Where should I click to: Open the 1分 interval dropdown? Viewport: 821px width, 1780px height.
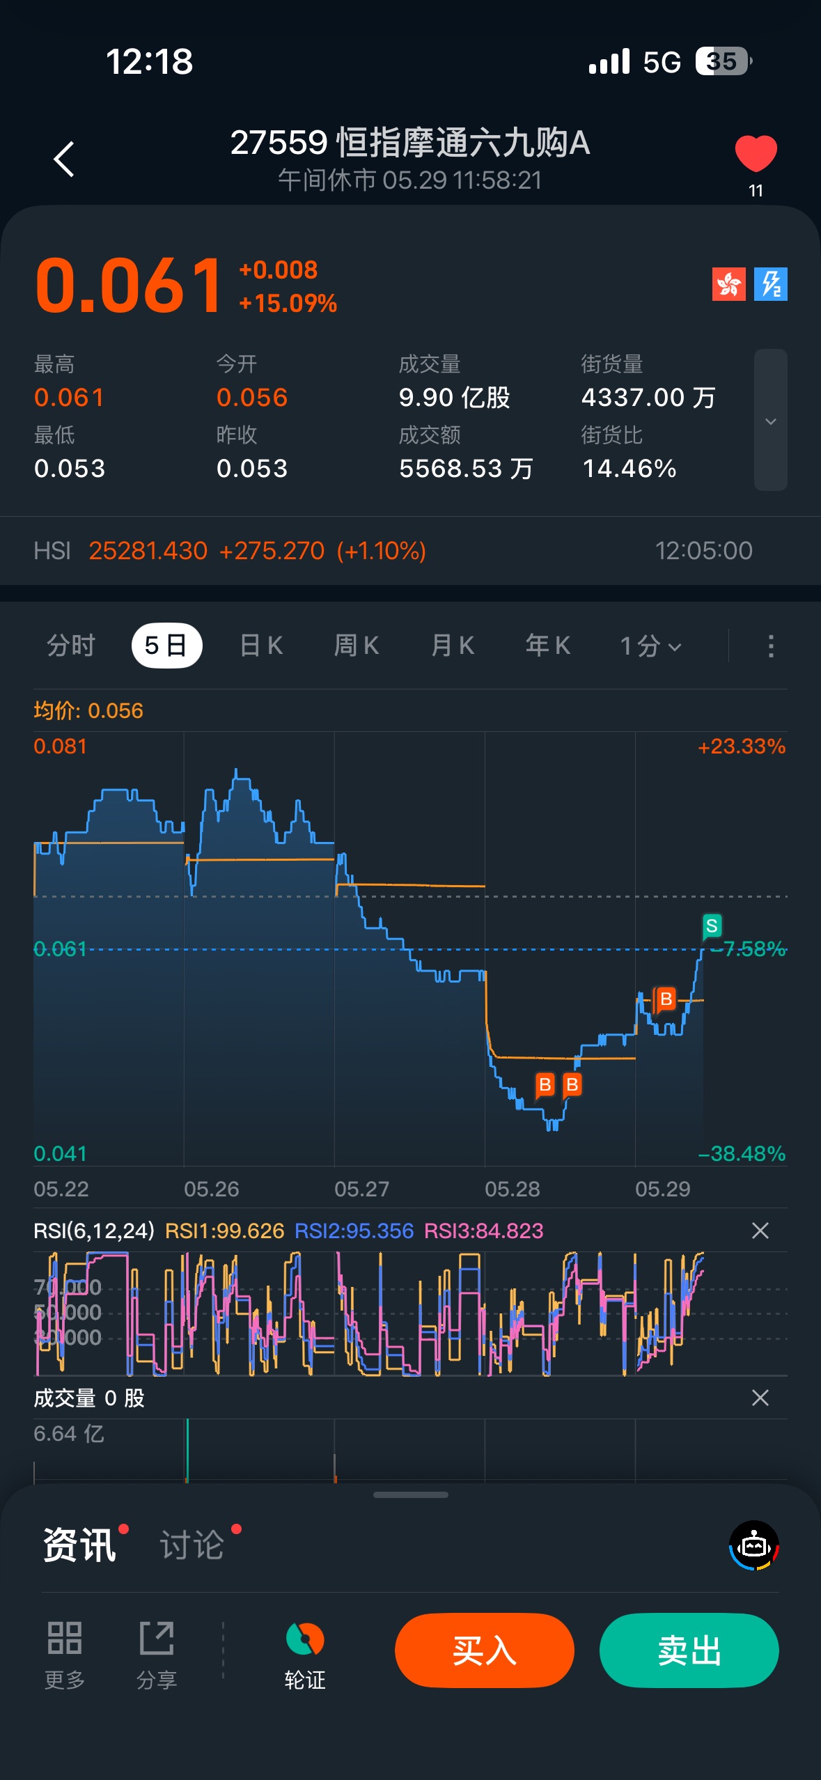tap(650, 646)
